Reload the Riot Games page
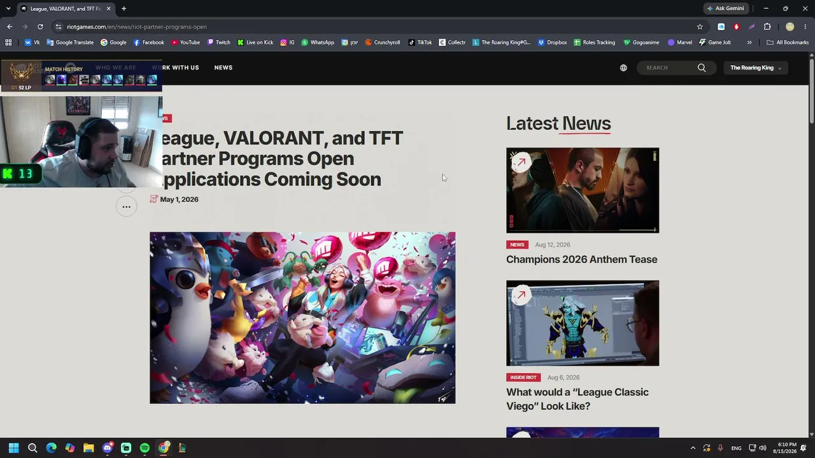Viewport: 815px width, 458px height. (x=40, y=27)
